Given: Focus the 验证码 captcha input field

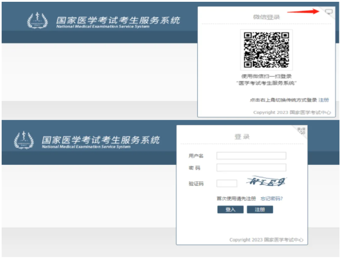Looking at the screenshot, I should [x=227, y=183].
